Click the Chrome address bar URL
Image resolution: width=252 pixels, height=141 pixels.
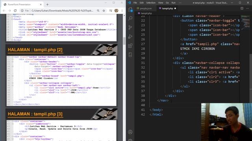pyautogui.click(x=62, y=11)
